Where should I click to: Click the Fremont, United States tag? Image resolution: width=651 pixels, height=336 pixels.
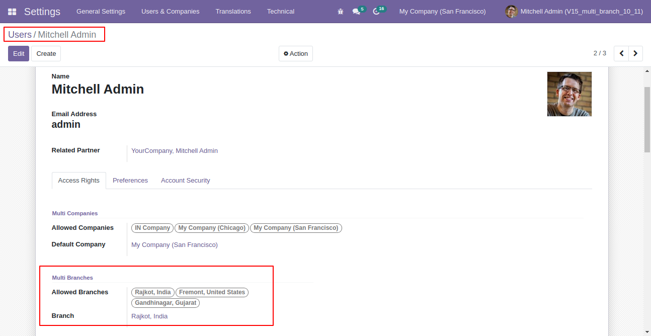click(212, 292)
